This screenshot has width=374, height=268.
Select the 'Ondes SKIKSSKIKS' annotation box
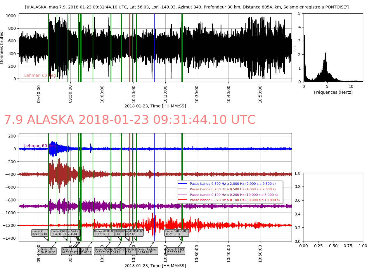(x=177, y=233)
